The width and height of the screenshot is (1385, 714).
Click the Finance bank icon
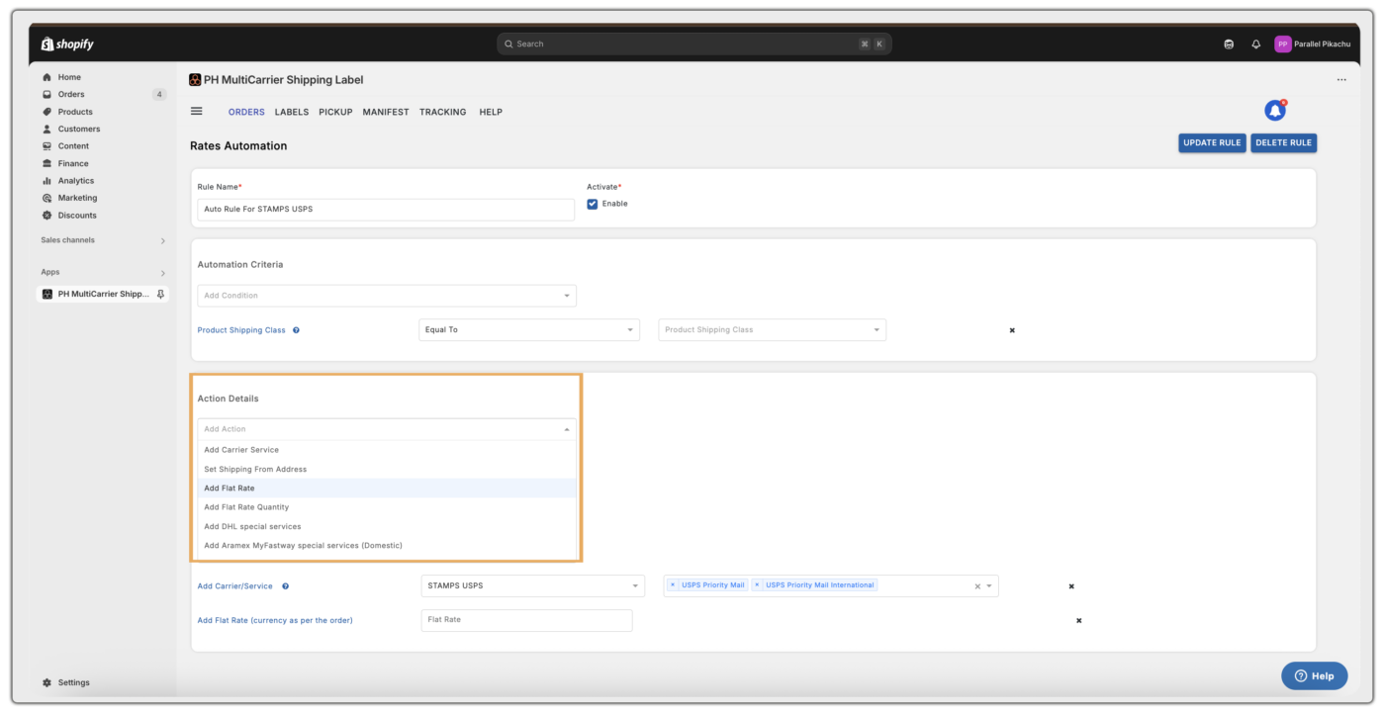[x=46, y=163]
